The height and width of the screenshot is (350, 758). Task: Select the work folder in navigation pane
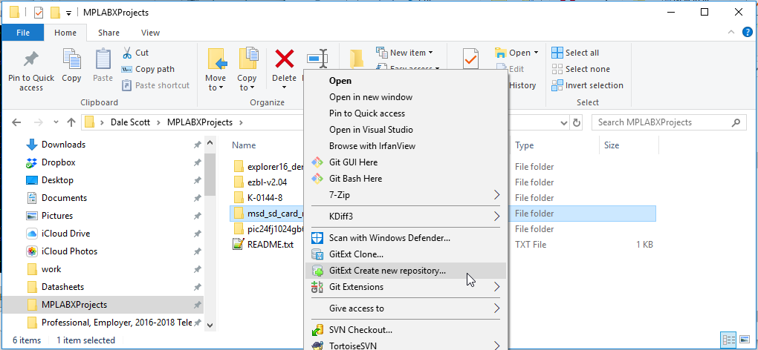[x=51, y=269]
